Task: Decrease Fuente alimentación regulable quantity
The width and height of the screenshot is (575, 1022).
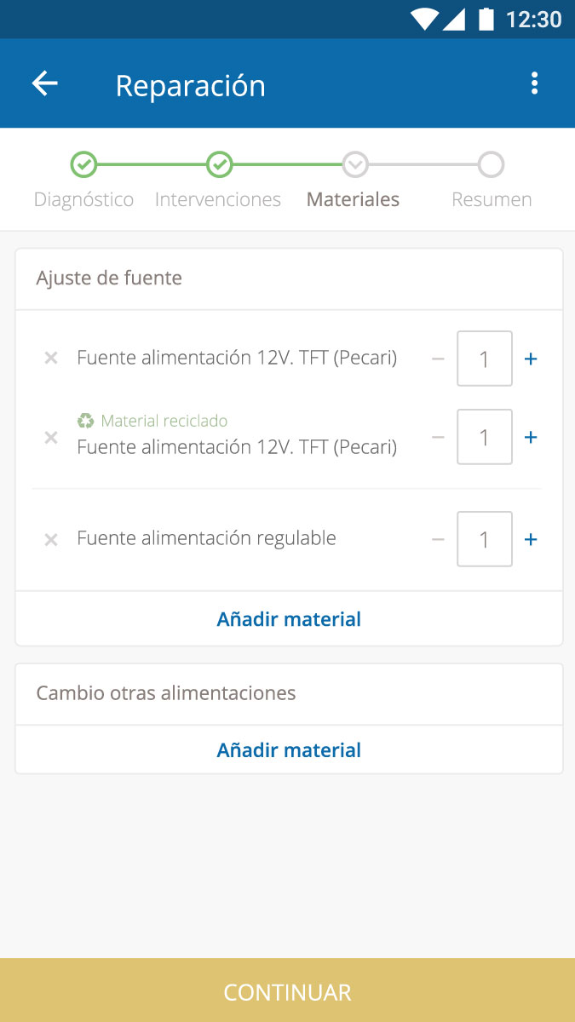Action: (438, 539)
